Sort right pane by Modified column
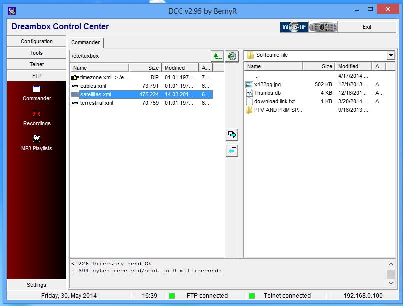Viewport: 403px width, 306px height. coord(354,66)
